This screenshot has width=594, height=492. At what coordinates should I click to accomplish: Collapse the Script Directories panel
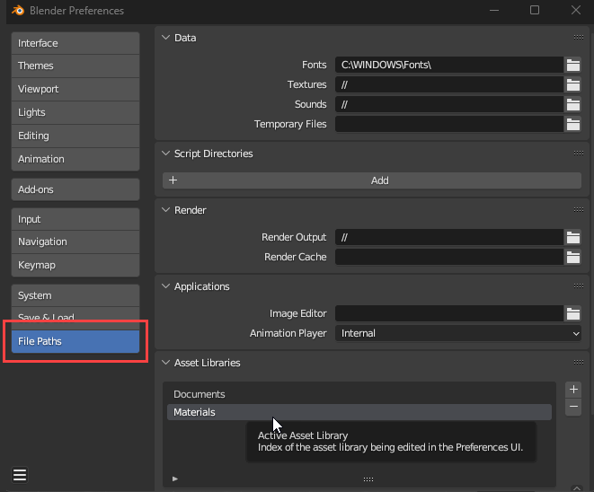pos(165,154)
